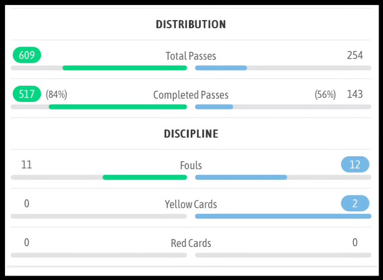Click the DISCIPLINE section heading
Screen dimensions: 383x280
tap(191, 134)
